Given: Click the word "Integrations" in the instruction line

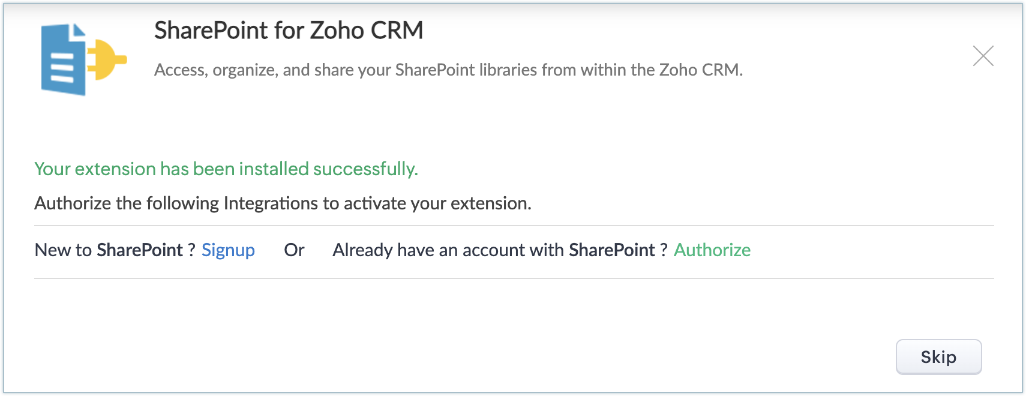Looking at the screenshot, I should [x=271, y=203].
